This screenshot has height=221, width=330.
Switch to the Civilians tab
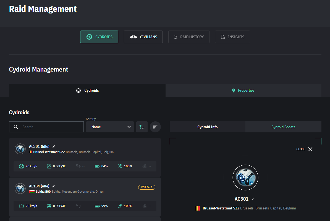coord(143,37)
